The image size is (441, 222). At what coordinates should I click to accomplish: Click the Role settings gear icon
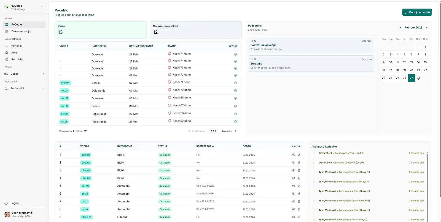coord(7,53)
